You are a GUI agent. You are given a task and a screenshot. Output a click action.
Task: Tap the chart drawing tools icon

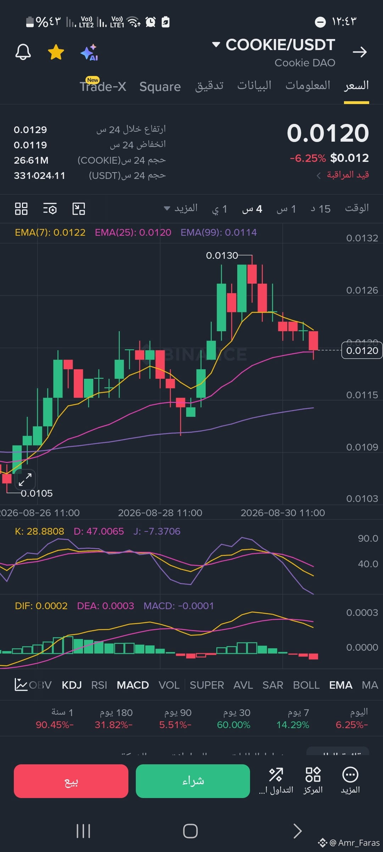coord(79,209)
